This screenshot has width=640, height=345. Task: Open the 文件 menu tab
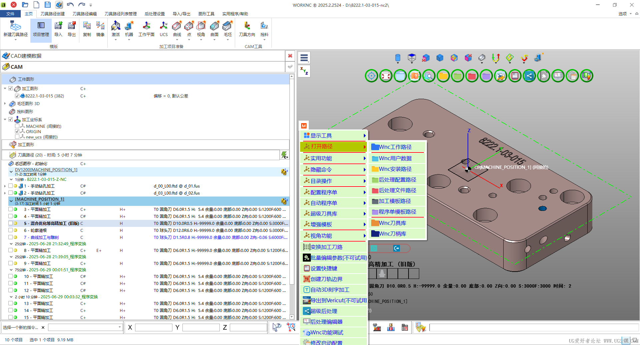[10, 14]
